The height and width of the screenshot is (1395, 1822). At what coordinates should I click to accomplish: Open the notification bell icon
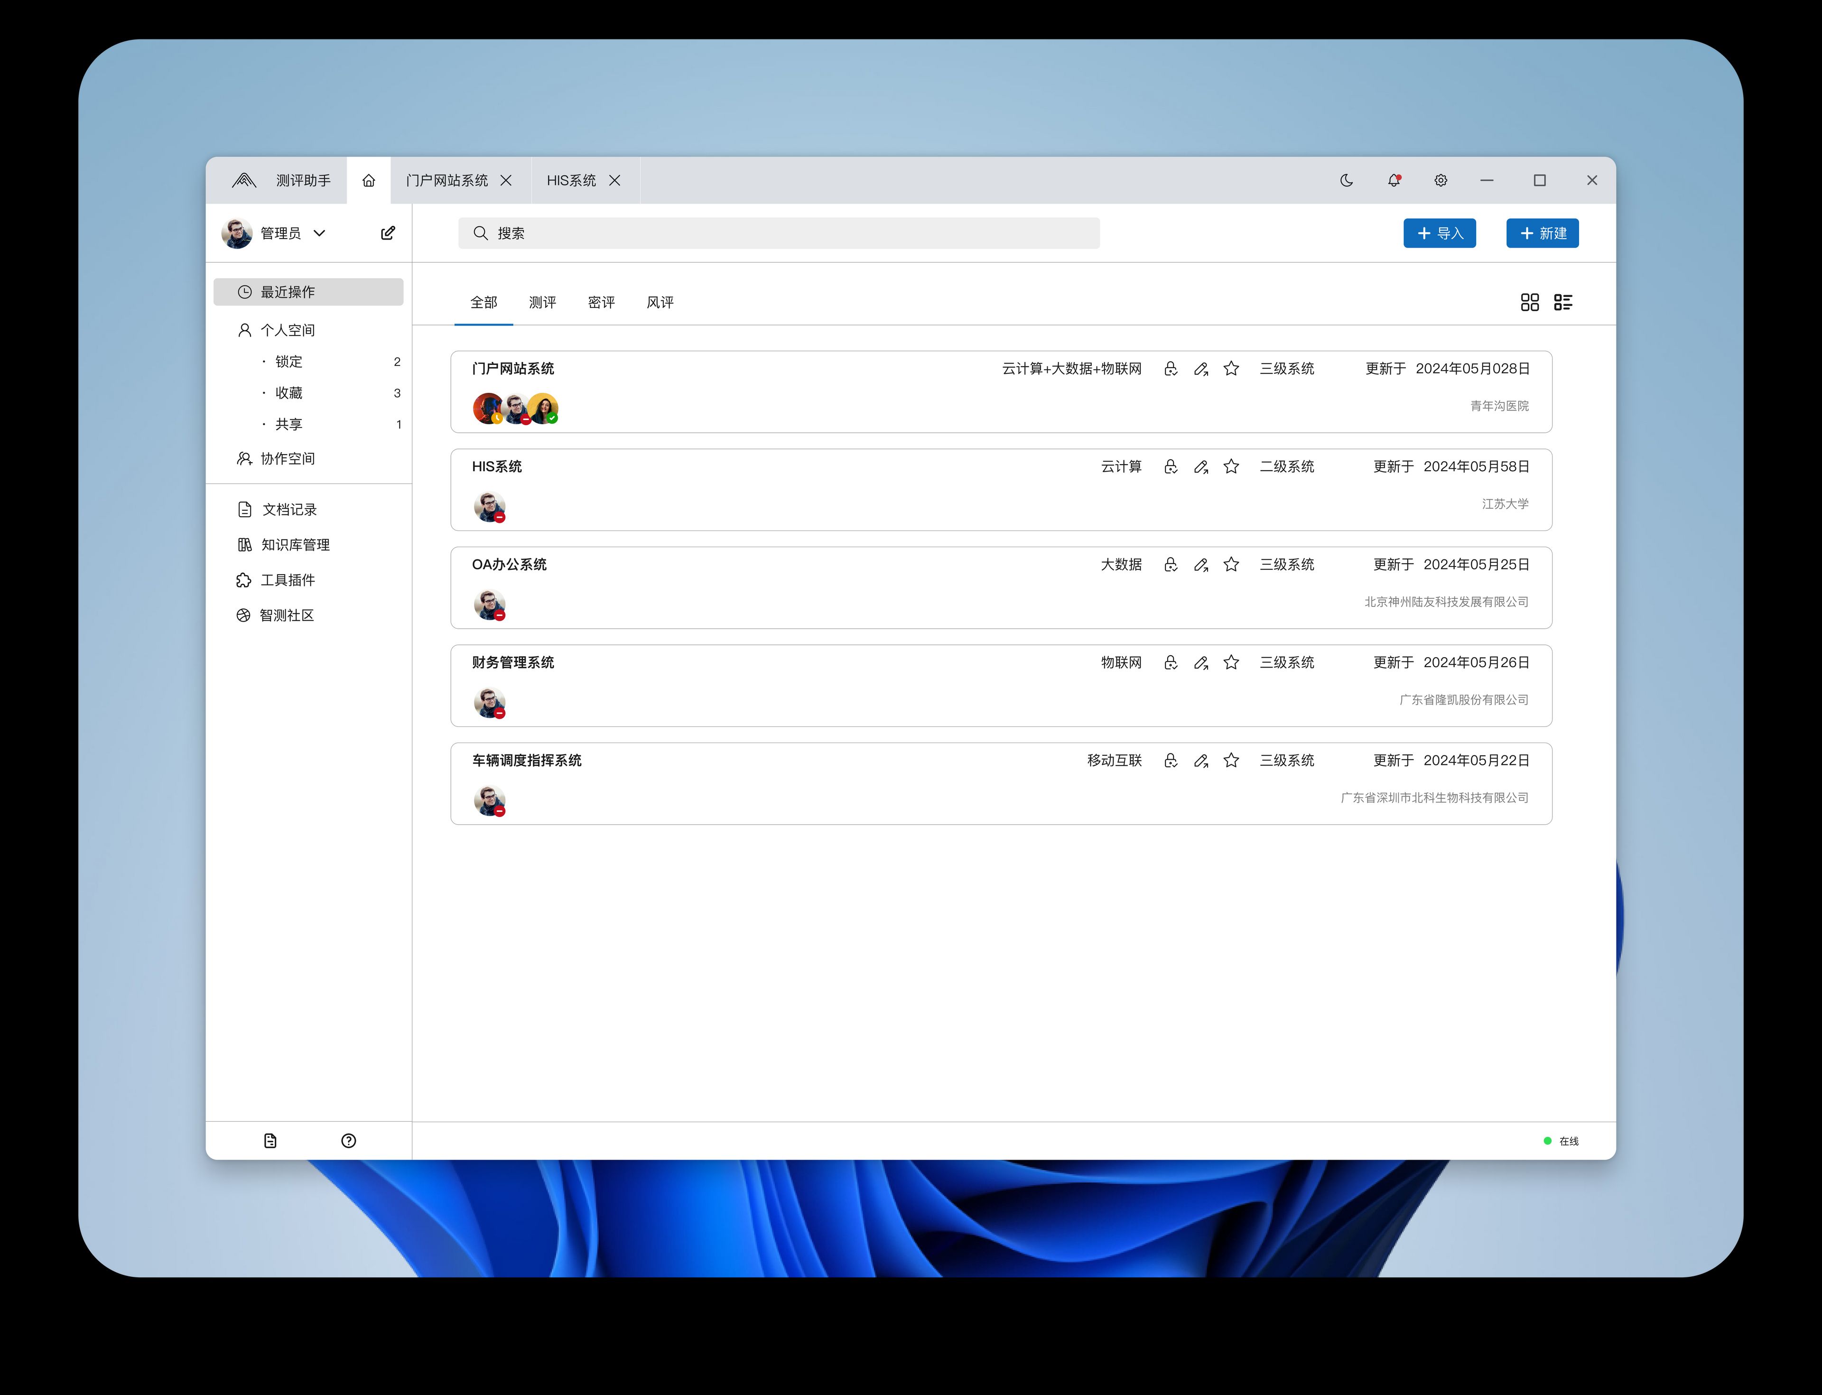1394,180
